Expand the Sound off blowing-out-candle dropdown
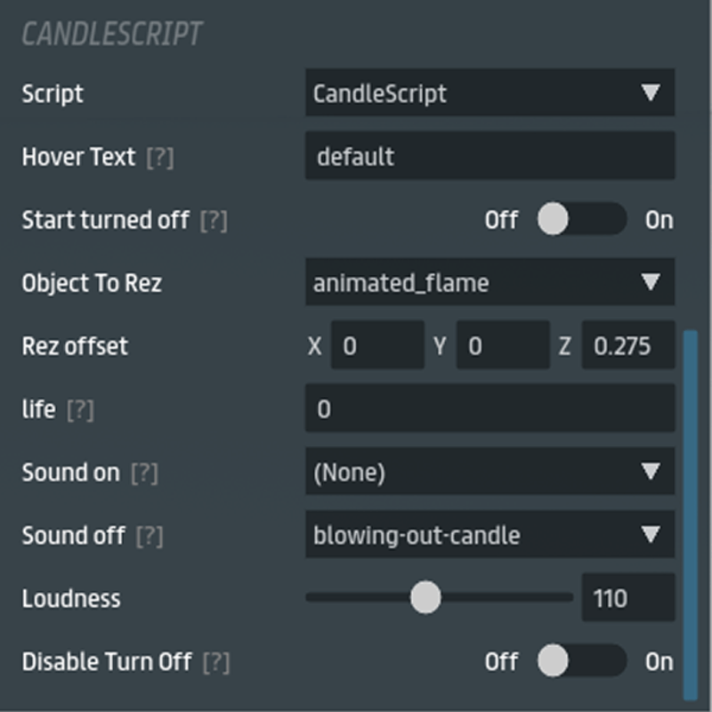The image size is (712, 712). [x=489, y=535]
